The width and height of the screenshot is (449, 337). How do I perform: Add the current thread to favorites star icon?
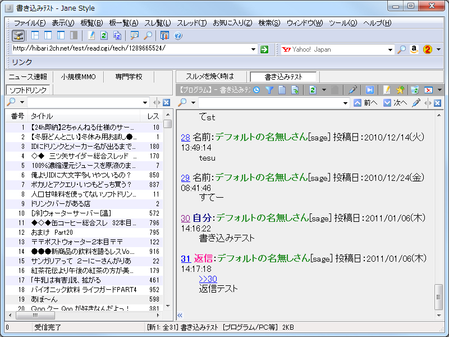point(401,90)
